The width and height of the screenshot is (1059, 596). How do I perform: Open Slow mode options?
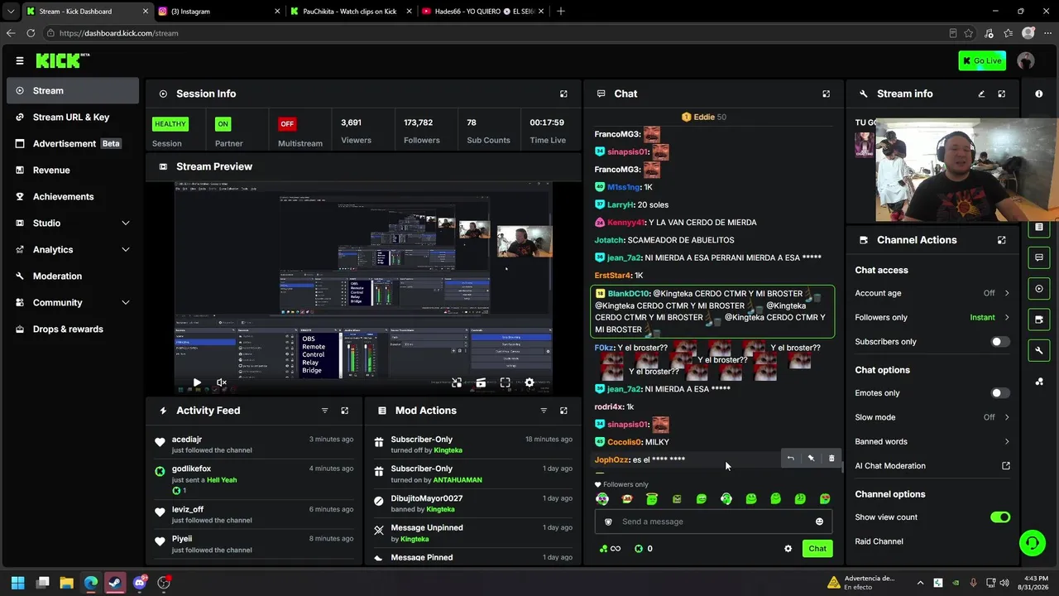click(x=932, y=417)
